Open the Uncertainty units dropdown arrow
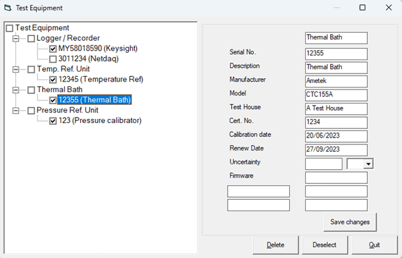Image resolution: width=402 pixels, height=258 pixels. [369, 164]
